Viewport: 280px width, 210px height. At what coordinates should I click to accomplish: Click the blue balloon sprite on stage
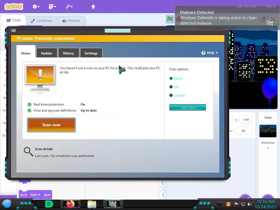(x=270, y=89)
